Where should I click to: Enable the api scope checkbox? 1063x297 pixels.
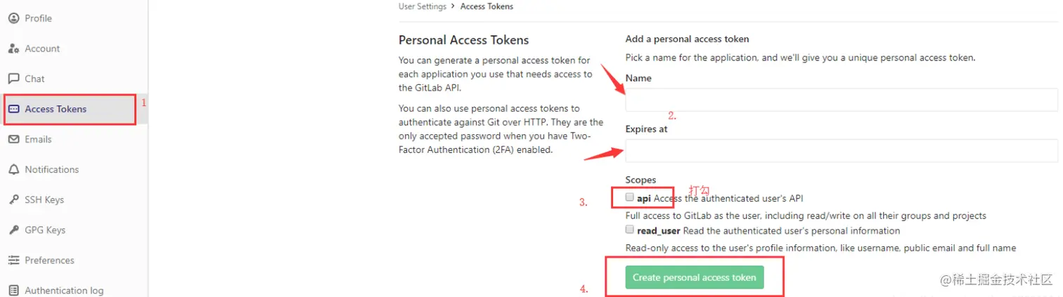tap(630, 197)
